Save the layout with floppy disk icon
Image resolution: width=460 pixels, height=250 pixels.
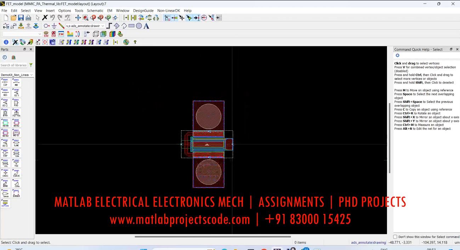21,18
